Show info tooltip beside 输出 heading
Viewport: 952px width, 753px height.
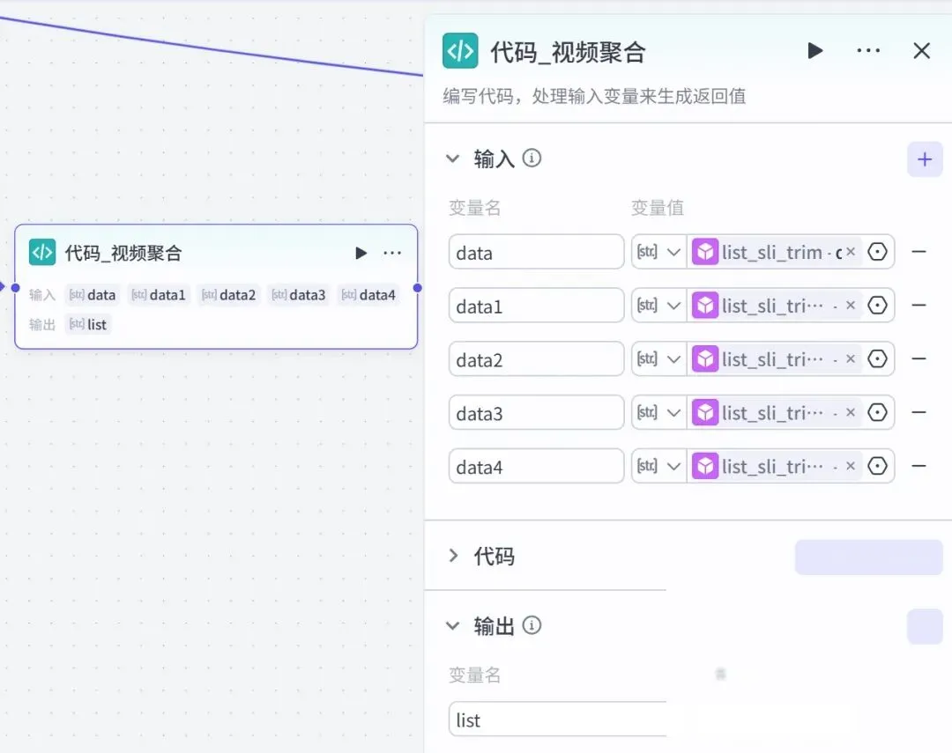point(532,625)
